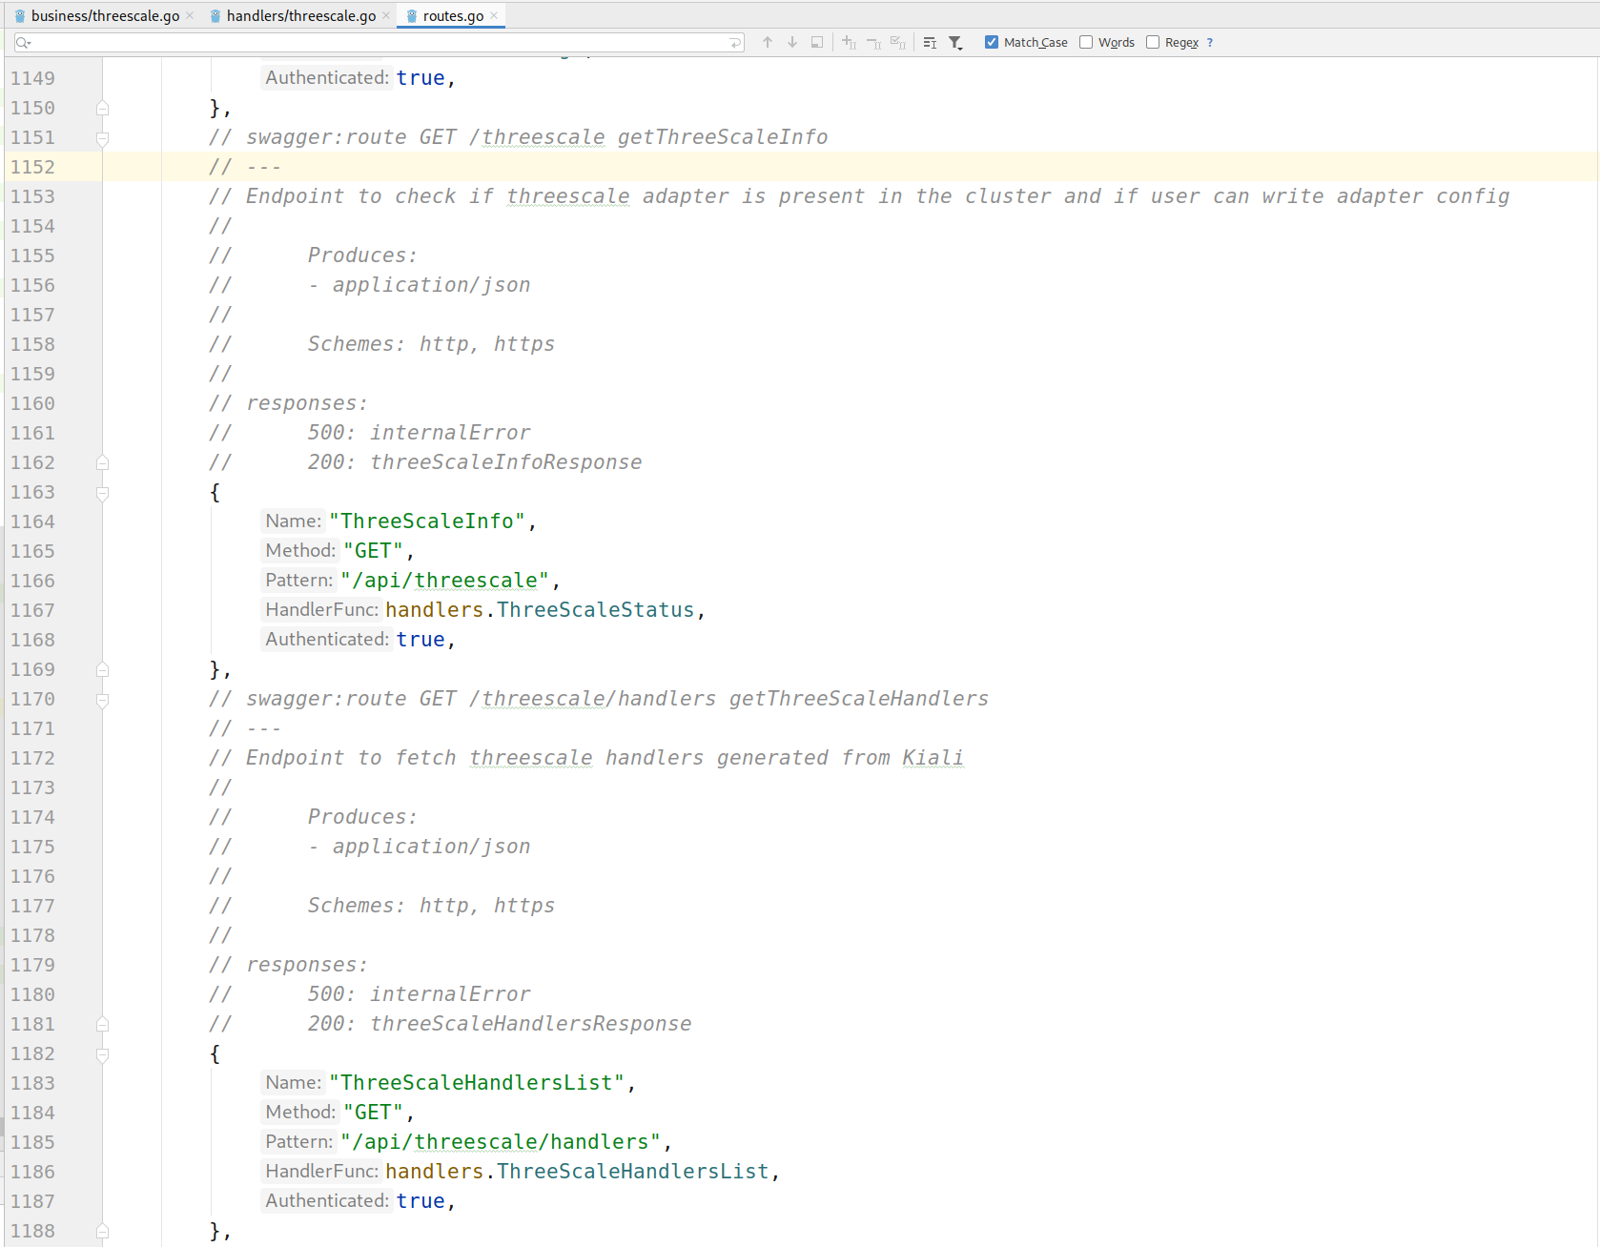Click the "/api/threescale" pattern string
The image size is (1600, 1247).
(x=445, y=581)
